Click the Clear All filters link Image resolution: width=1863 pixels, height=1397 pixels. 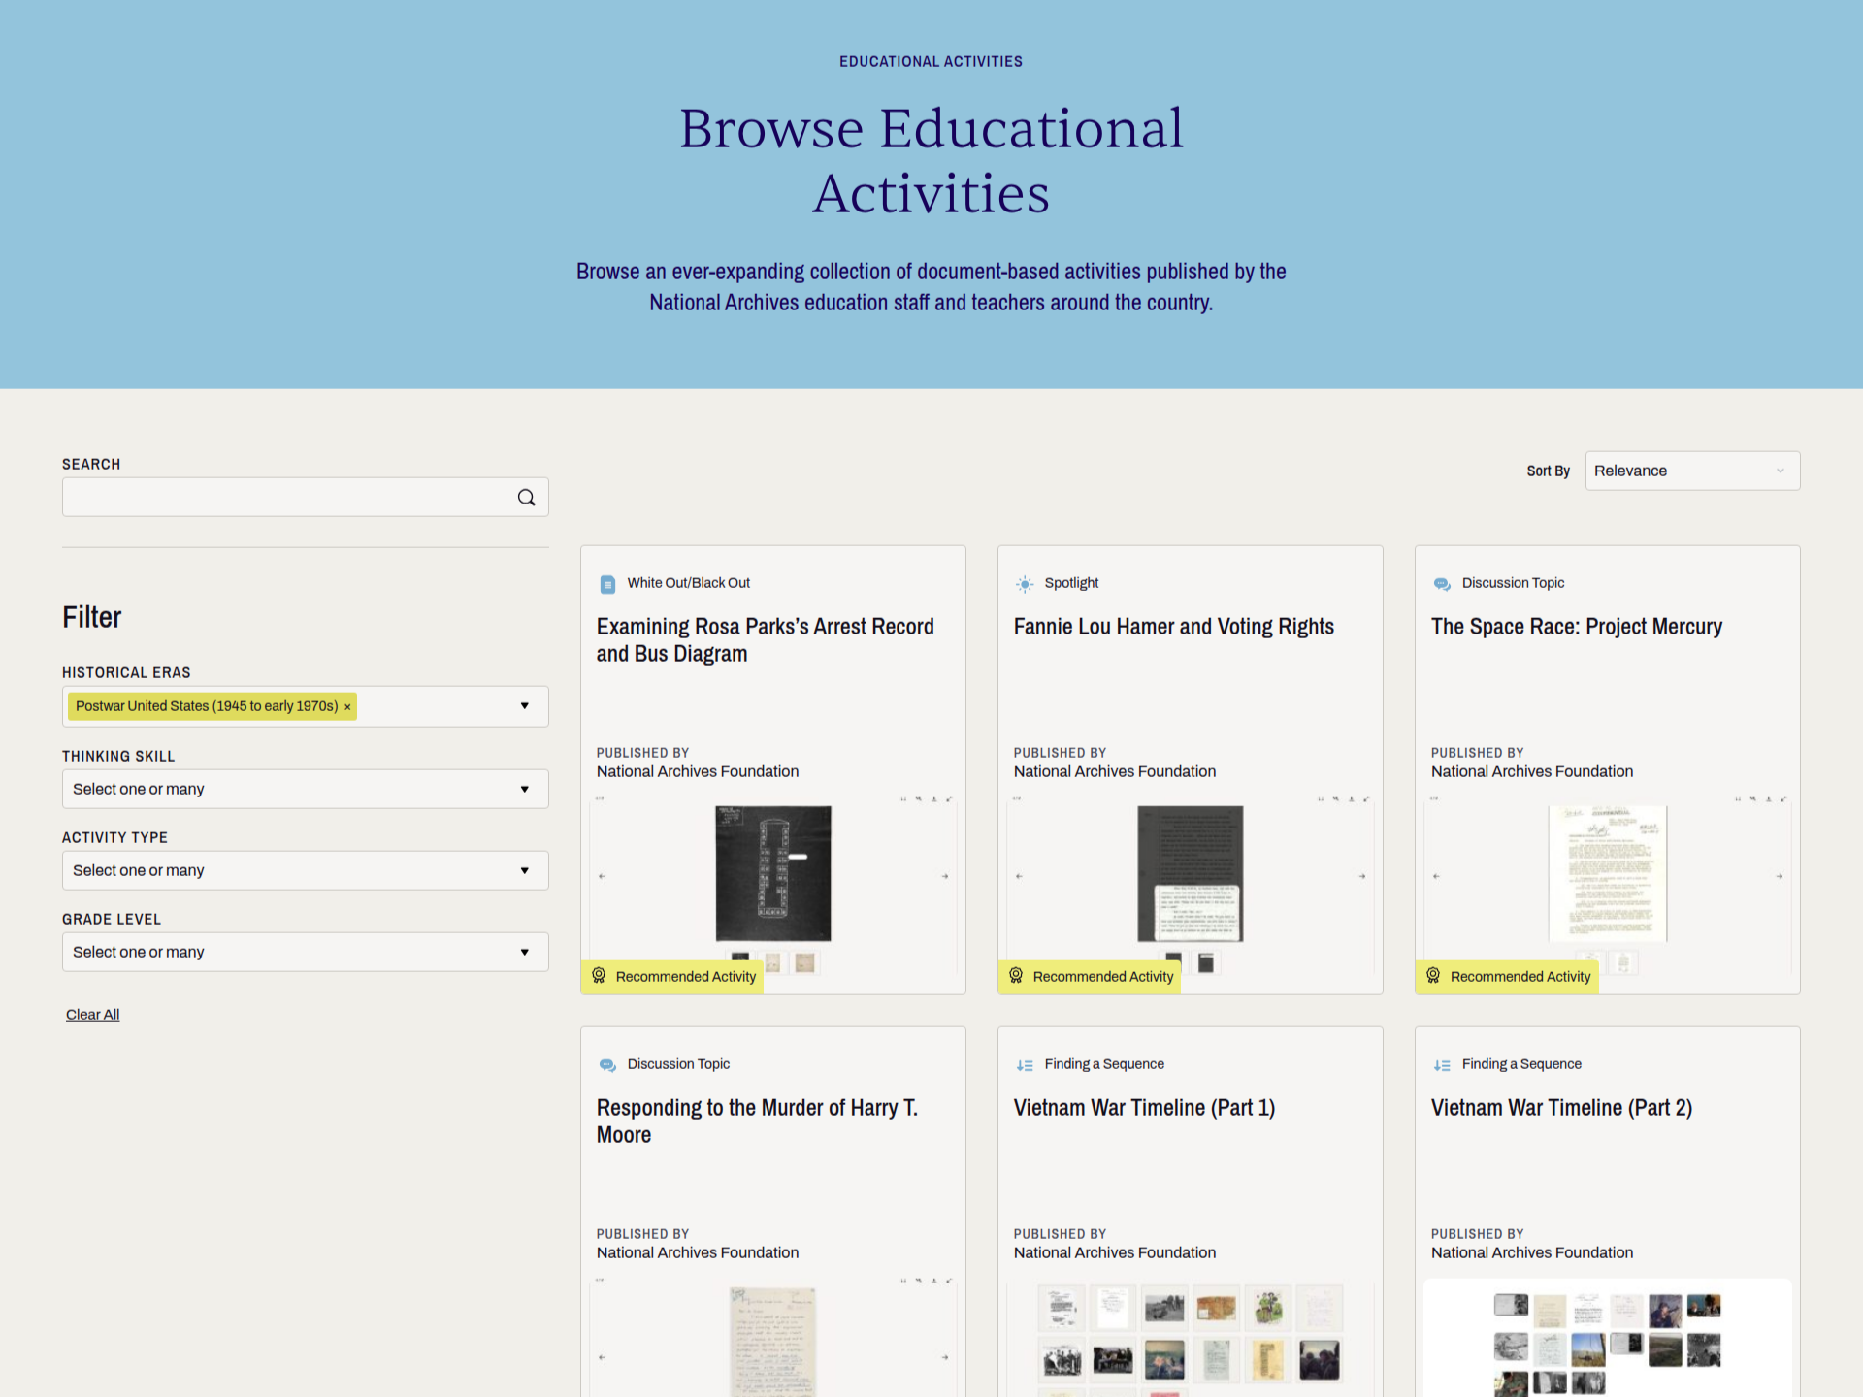pyautogui.click(x=93, y=1015)
